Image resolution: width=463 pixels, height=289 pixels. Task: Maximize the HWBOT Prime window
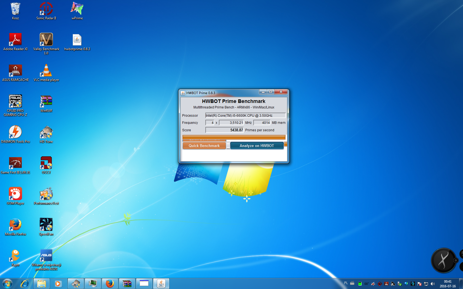point(271,92)
